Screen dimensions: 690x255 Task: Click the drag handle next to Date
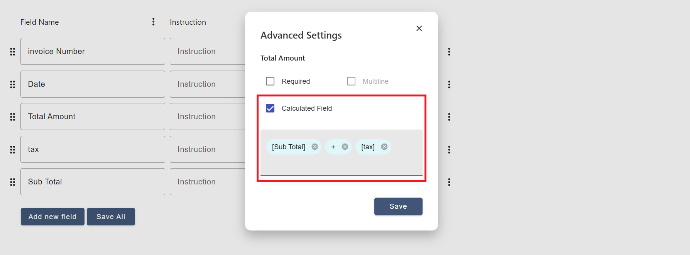tap(12, 84)
